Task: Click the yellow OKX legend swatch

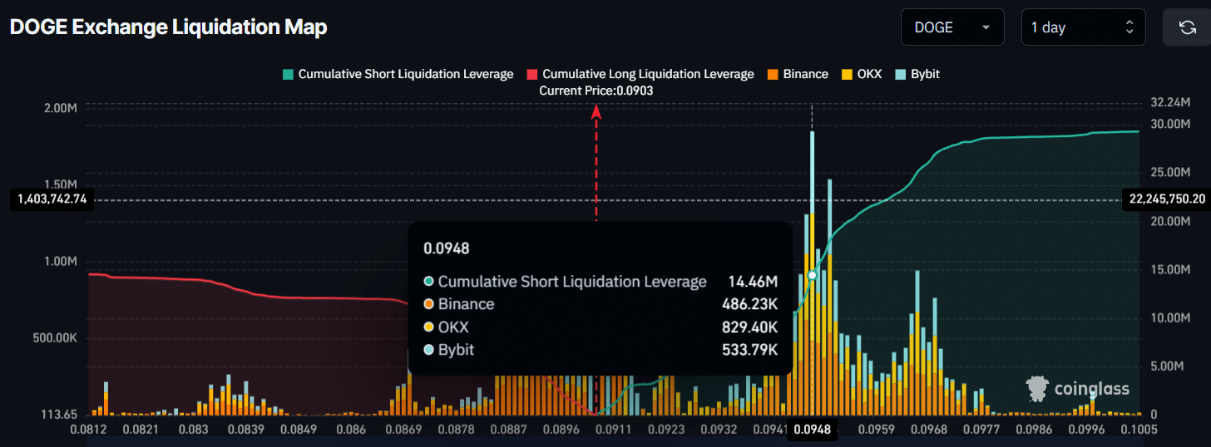Action: [848, 74]
